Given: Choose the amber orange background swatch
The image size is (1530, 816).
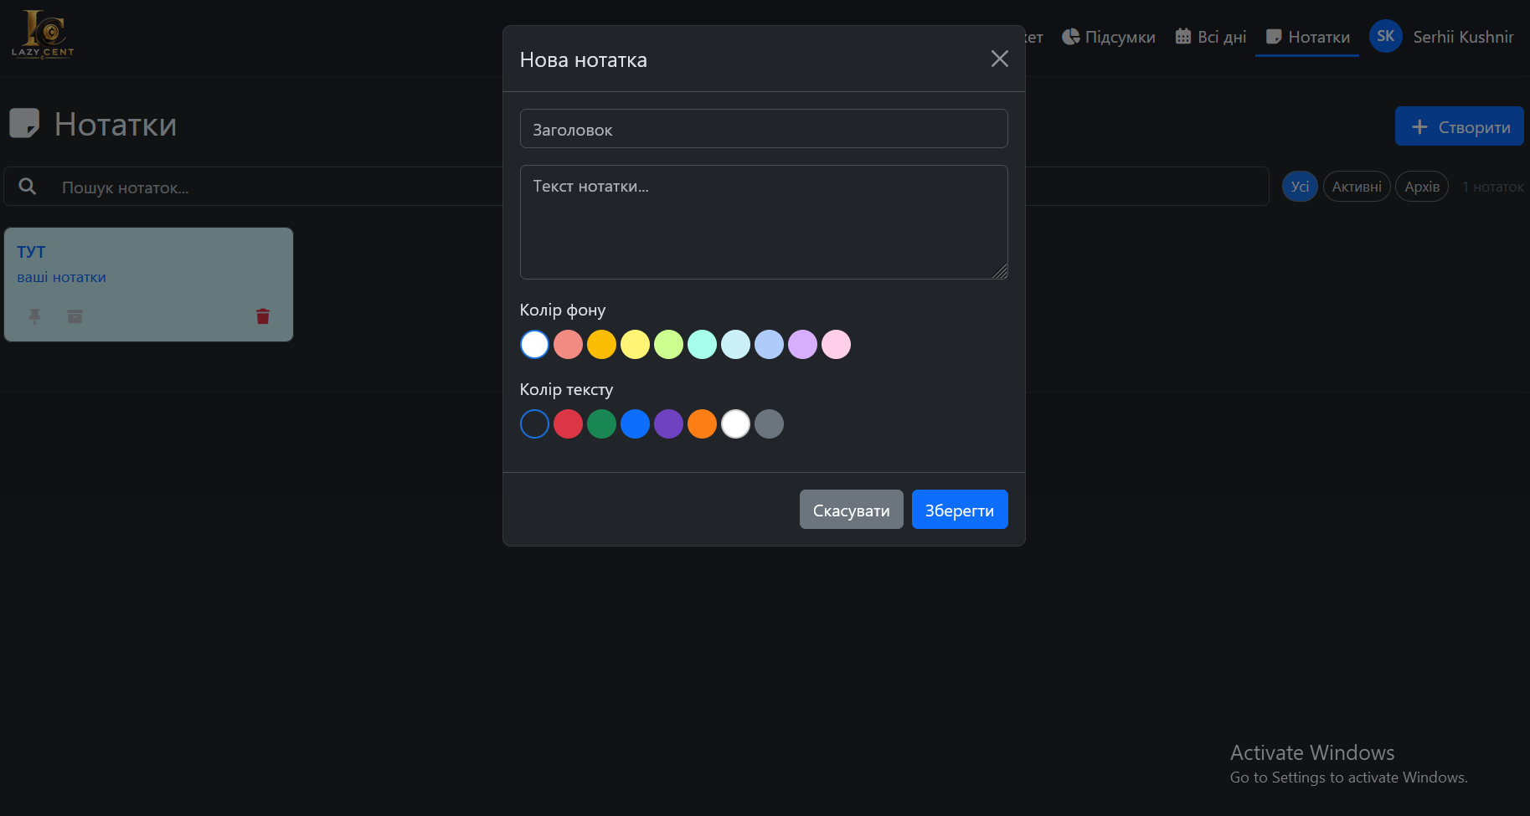Looking at the screenshot, I should 601,344.
